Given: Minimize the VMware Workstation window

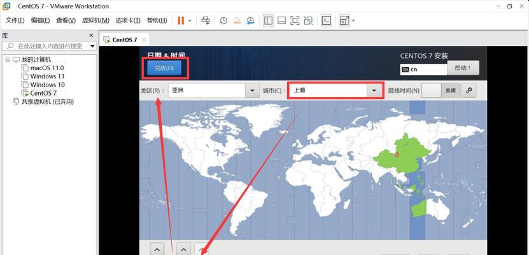Looking at the screenshot, I should (x=498, y=6).
